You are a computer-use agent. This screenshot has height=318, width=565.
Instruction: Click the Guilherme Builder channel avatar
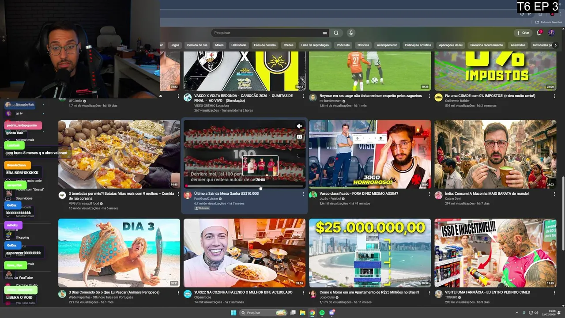pyautogui.click(x=438, y=97)
